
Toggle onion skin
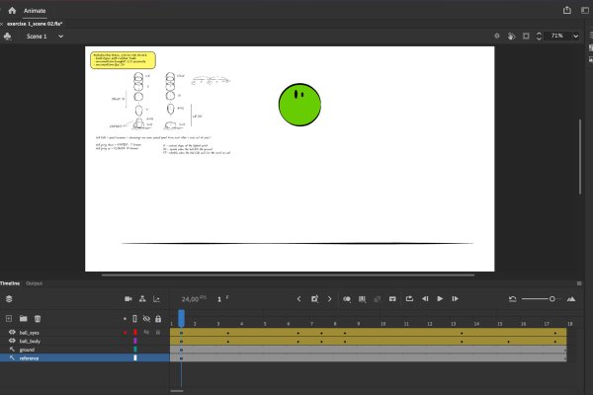[347, 299]
